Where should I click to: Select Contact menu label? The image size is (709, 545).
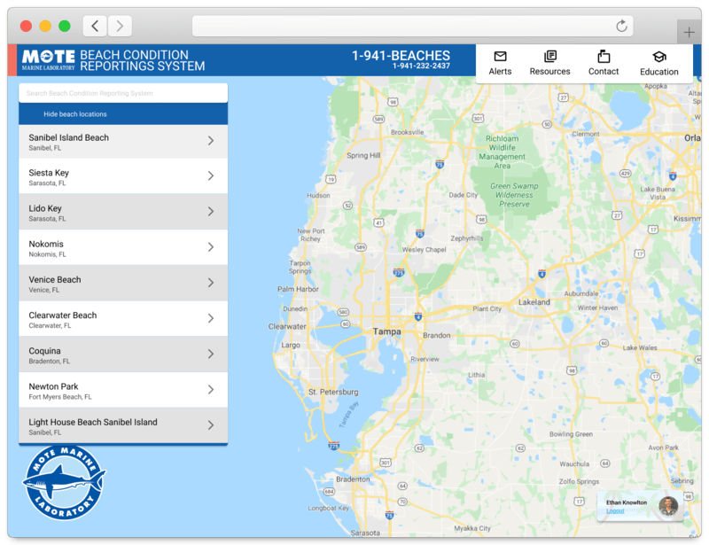pyautogui.click(x=604, y=72)
